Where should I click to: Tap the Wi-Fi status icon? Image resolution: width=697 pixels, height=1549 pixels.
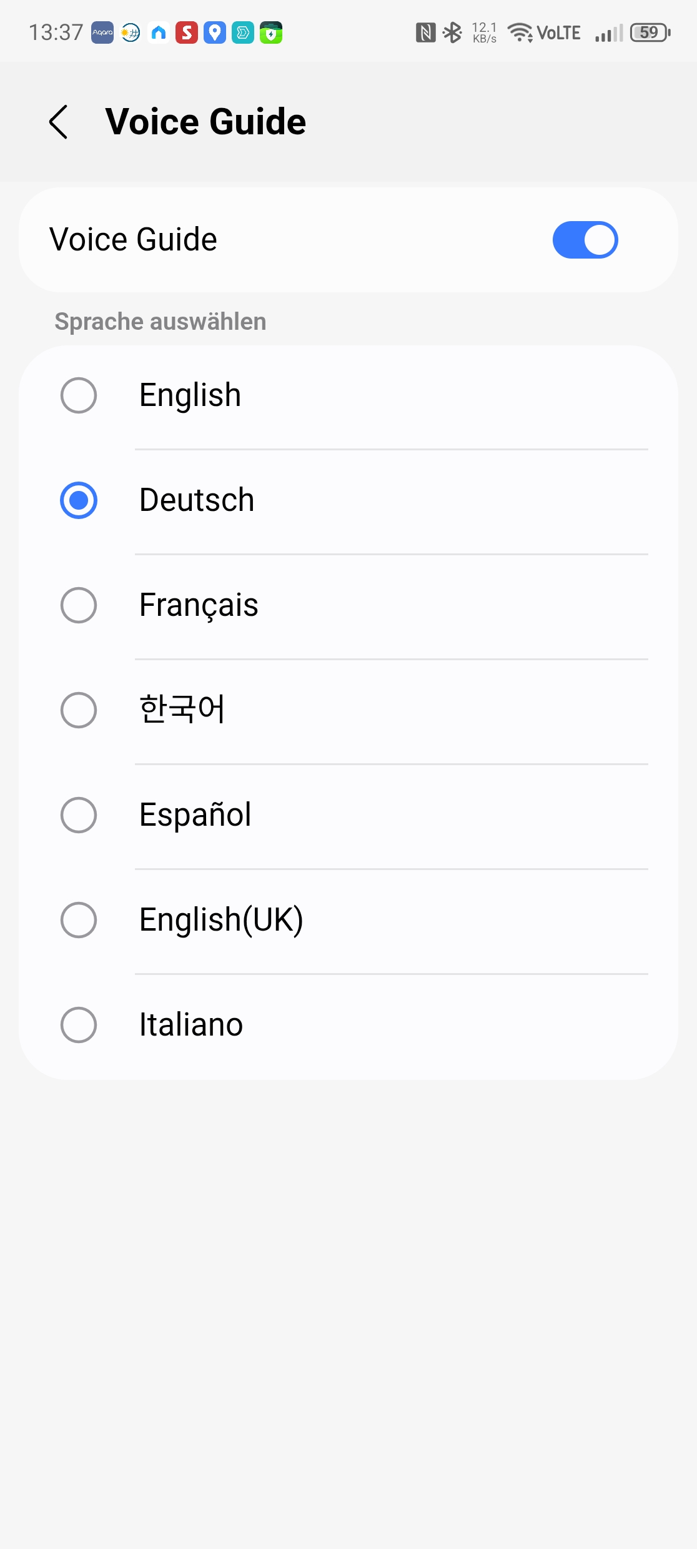(520, 32)
